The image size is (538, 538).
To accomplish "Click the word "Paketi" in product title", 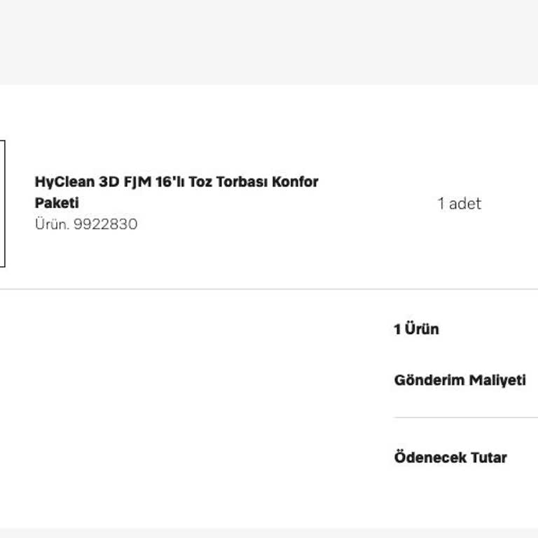I will tap(57, 203).
